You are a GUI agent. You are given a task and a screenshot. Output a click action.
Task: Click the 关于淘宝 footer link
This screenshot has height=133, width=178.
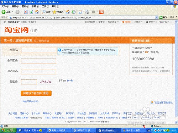tap(13, 113)
